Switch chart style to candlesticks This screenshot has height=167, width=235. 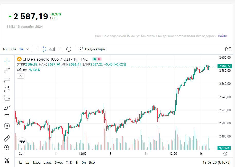point(45,49)
